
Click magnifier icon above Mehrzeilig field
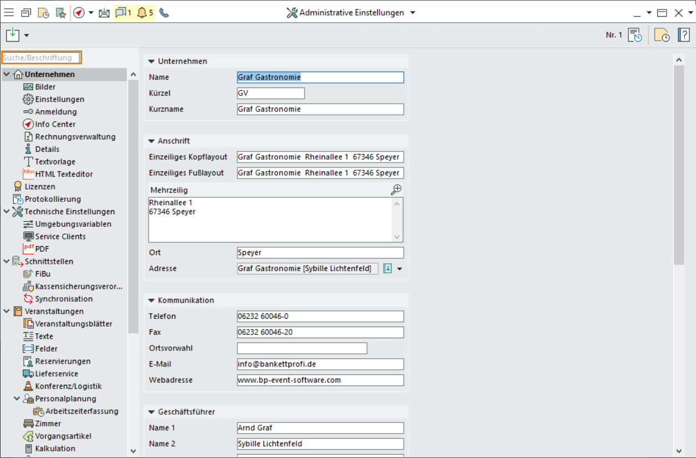pyautogui.click(x=396, y=190)
